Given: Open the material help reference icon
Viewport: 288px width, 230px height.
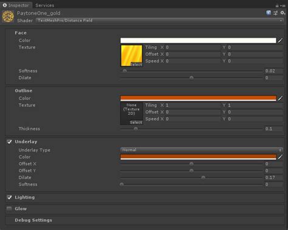Looking at the screenshot, I should 269,13.
